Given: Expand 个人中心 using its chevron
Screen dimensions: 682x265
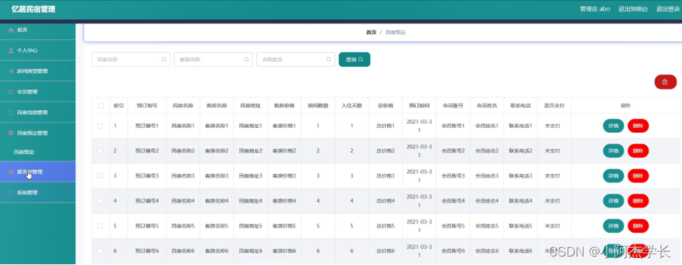Looking at the screenshot, I should tap(66, 50).
